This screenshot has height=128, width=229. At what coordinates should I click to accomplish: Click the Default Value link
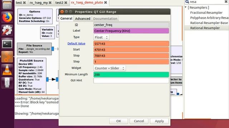pyautogui.click(x=76, y=43)
